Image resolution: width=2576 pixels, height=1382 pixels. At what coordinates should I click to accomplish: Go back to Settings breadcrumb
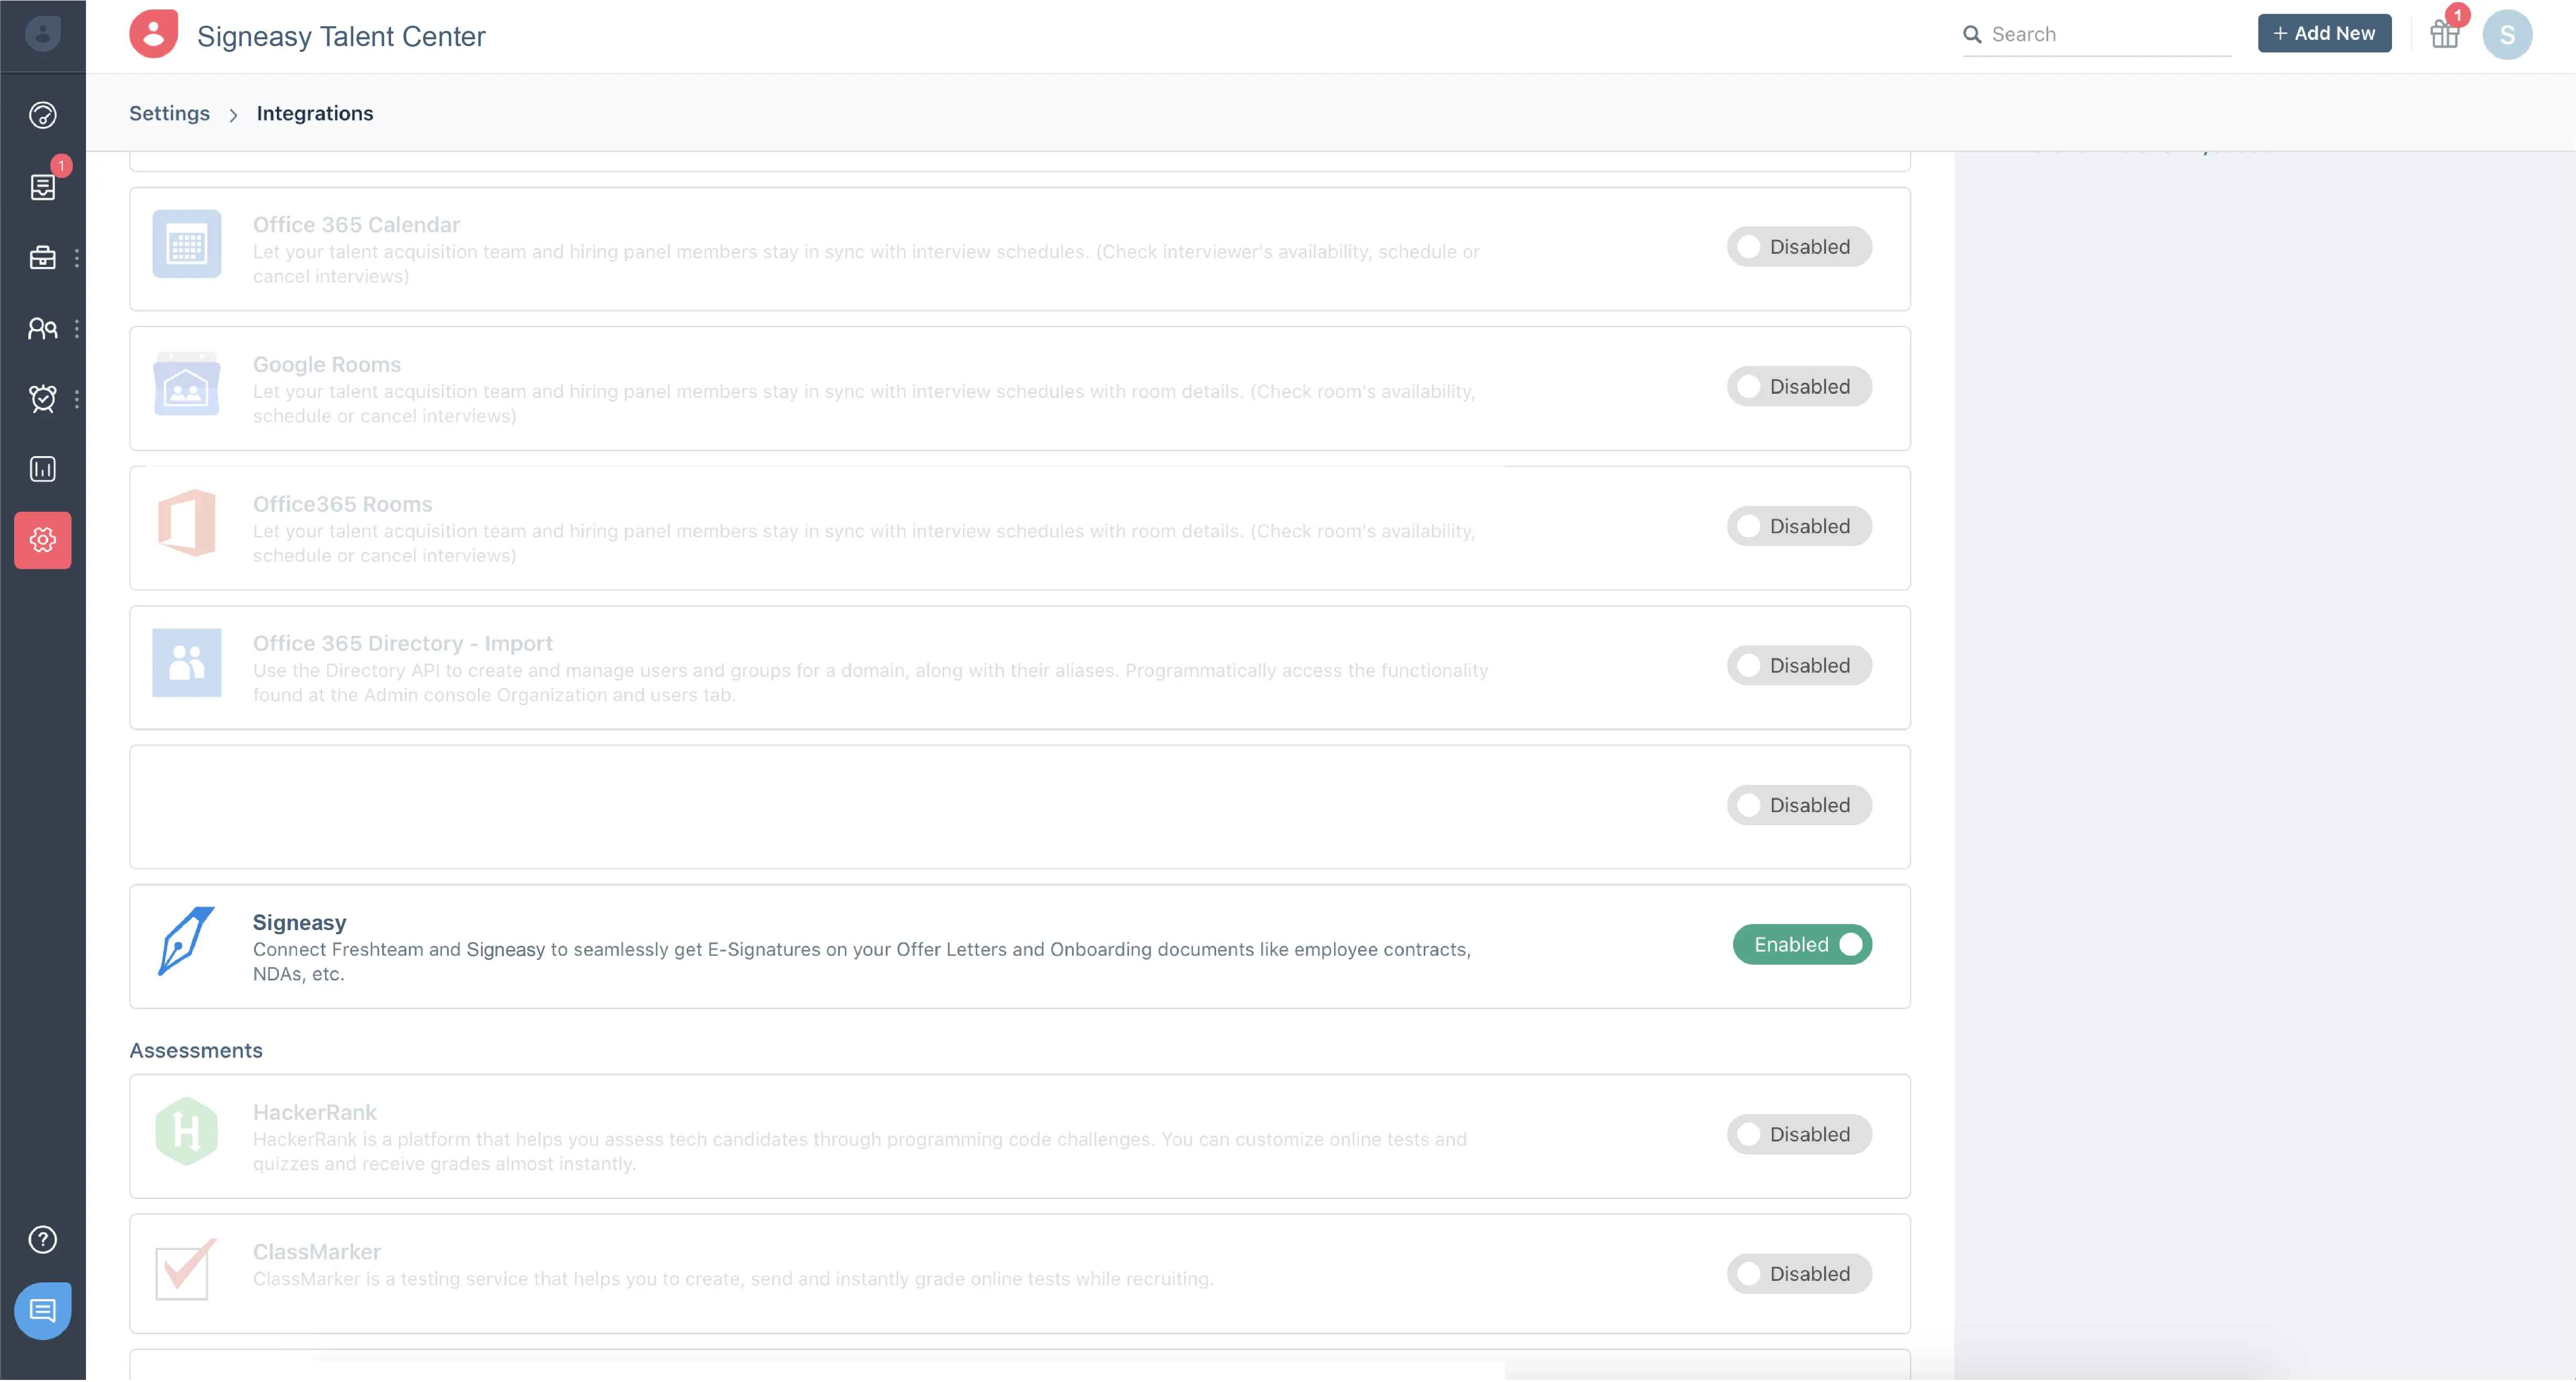tap(169, 114)
